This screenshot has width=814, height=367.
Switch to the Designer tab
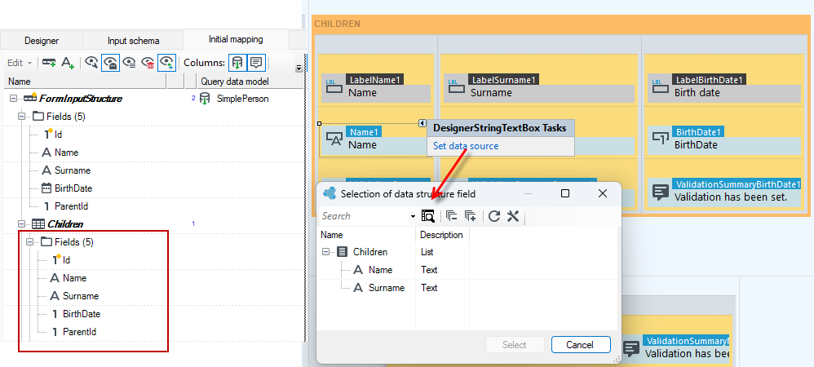pos(42,41)
